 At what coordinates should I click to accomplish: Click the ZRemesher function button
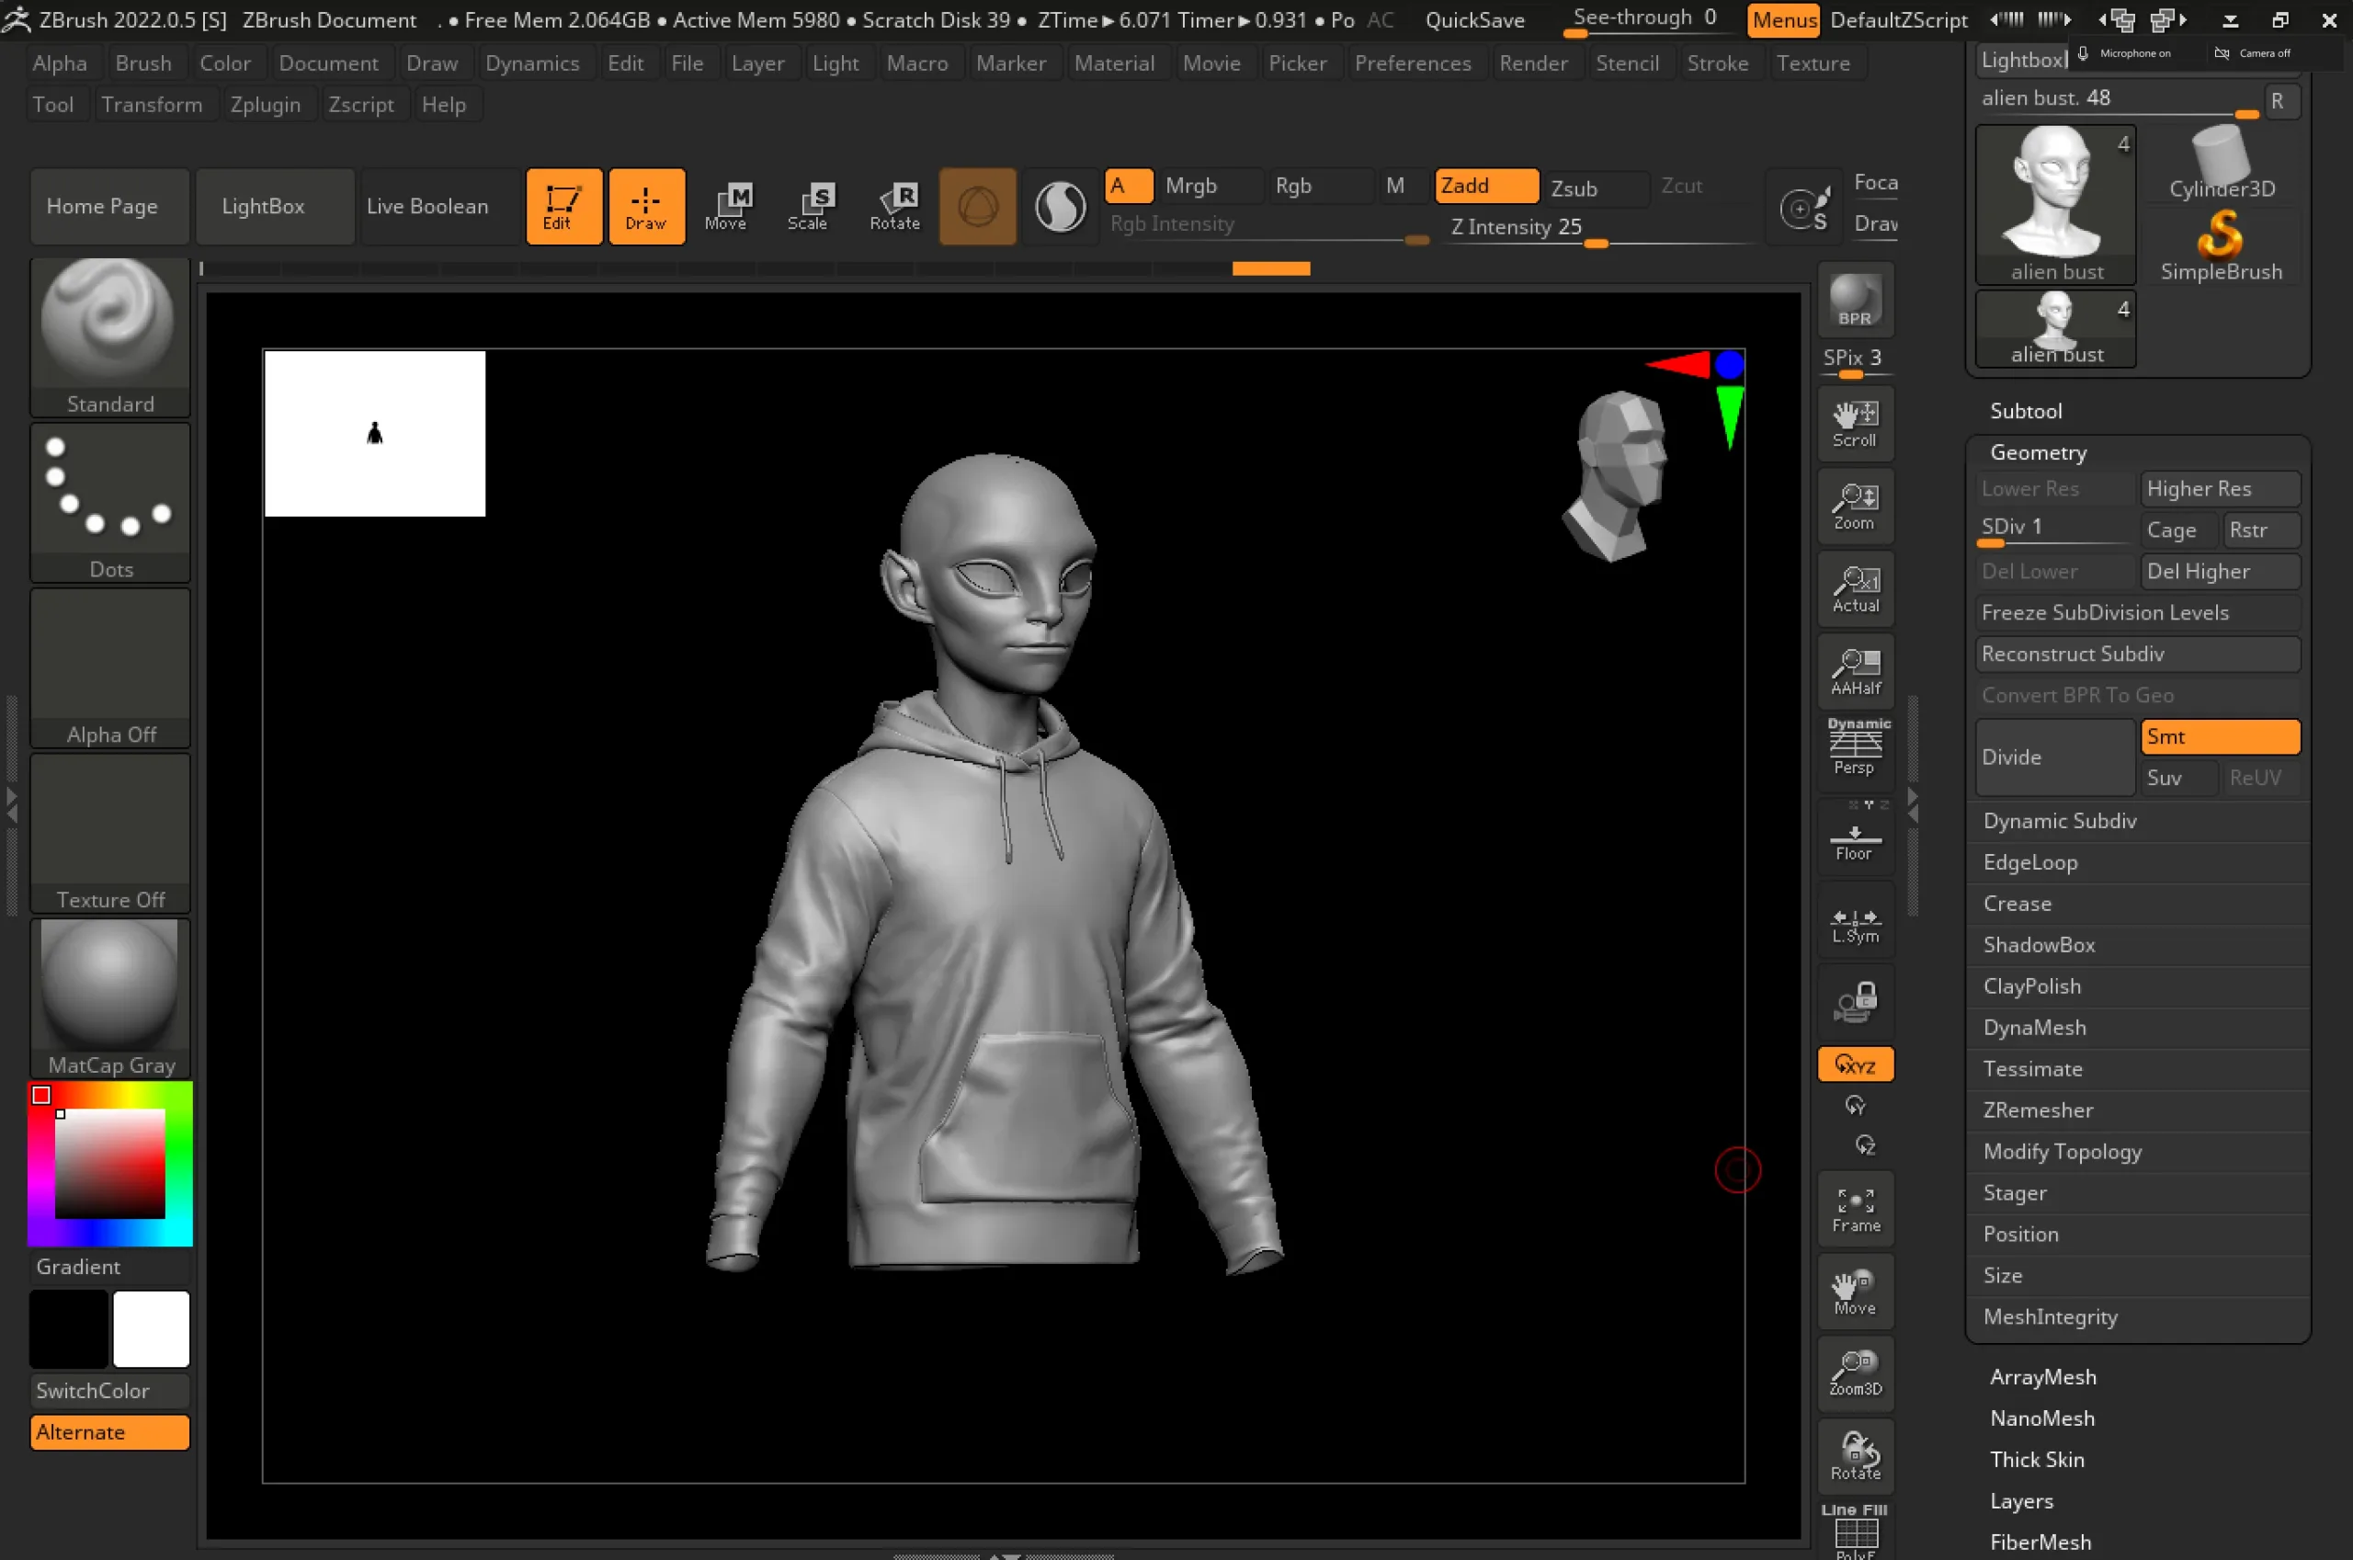point(2038,1109)
